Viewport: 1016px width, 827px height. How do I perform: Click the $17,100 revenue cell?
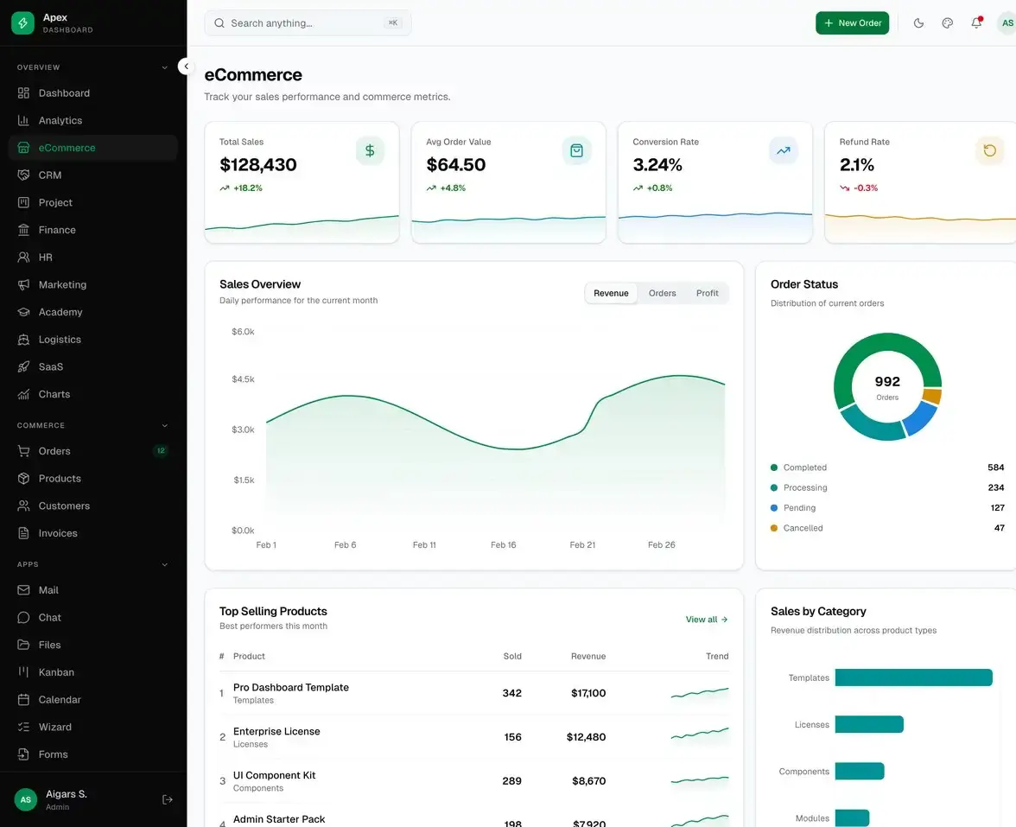(x=588, y=693)
